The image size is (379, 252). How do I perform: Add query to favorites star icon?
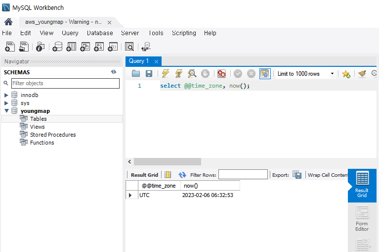point(346,74)
